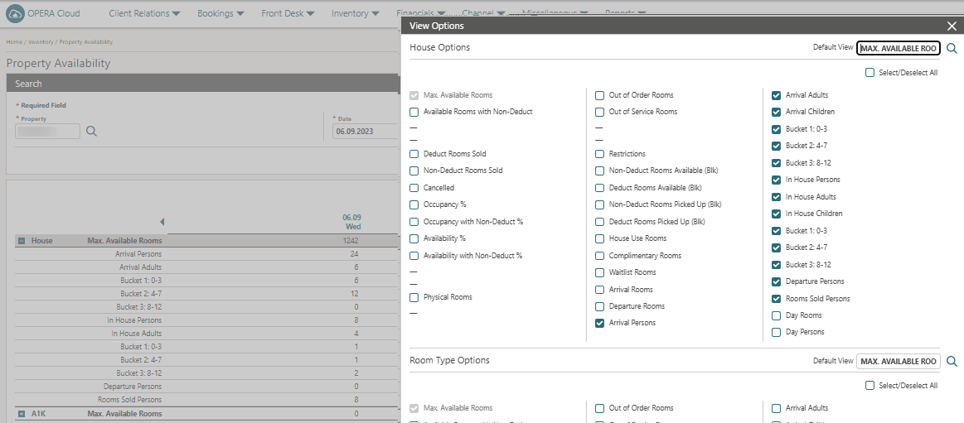Click the Date field showing 06.09.2023
Viewport: 964px width, 423px height.
coord(366,131)
